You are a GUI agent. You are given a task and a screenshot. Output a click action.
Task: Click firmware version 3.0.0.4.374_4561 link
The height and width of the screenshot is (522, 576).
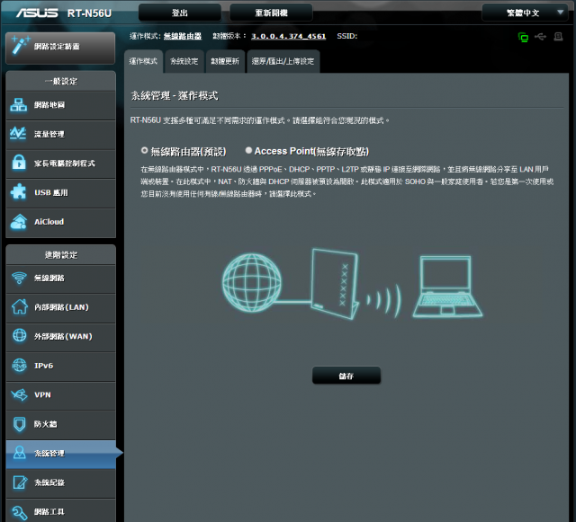tap(288, 36)
